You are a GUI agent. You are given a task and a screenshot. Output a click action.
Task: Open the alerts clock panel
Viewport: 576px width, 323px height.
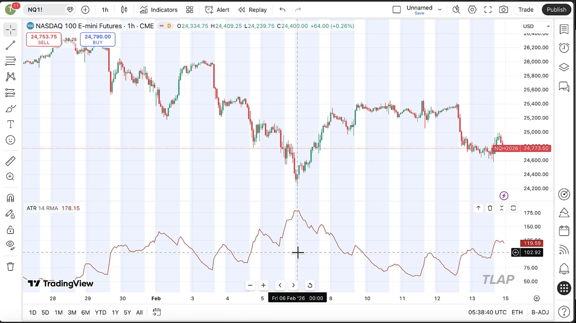point(564,48)
